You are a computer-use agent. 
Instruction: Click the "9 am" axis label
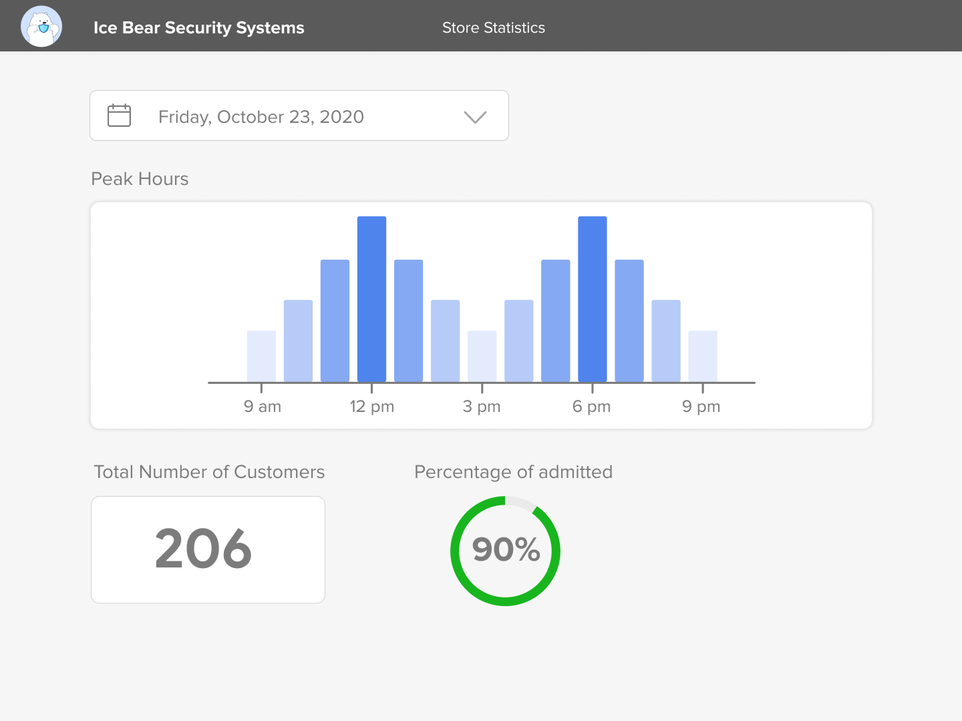(263, 407)
